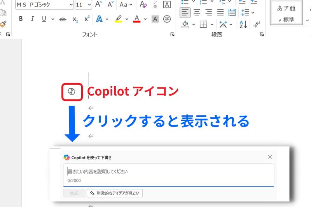Decrease font size with the shrink font icon
Screen dimensions: 311x207
tap(110, 4)
